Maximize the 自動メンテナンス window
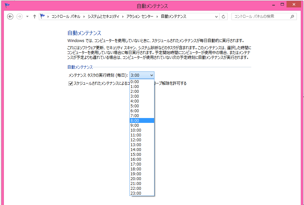This screenshot has width=304, height=205. pyautogui.click(x=282, y=4)
